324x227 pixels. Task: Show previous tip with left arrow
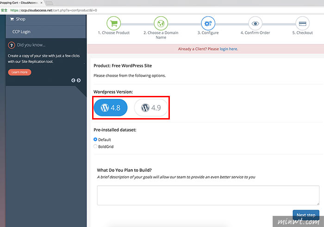tap(73, 80)
